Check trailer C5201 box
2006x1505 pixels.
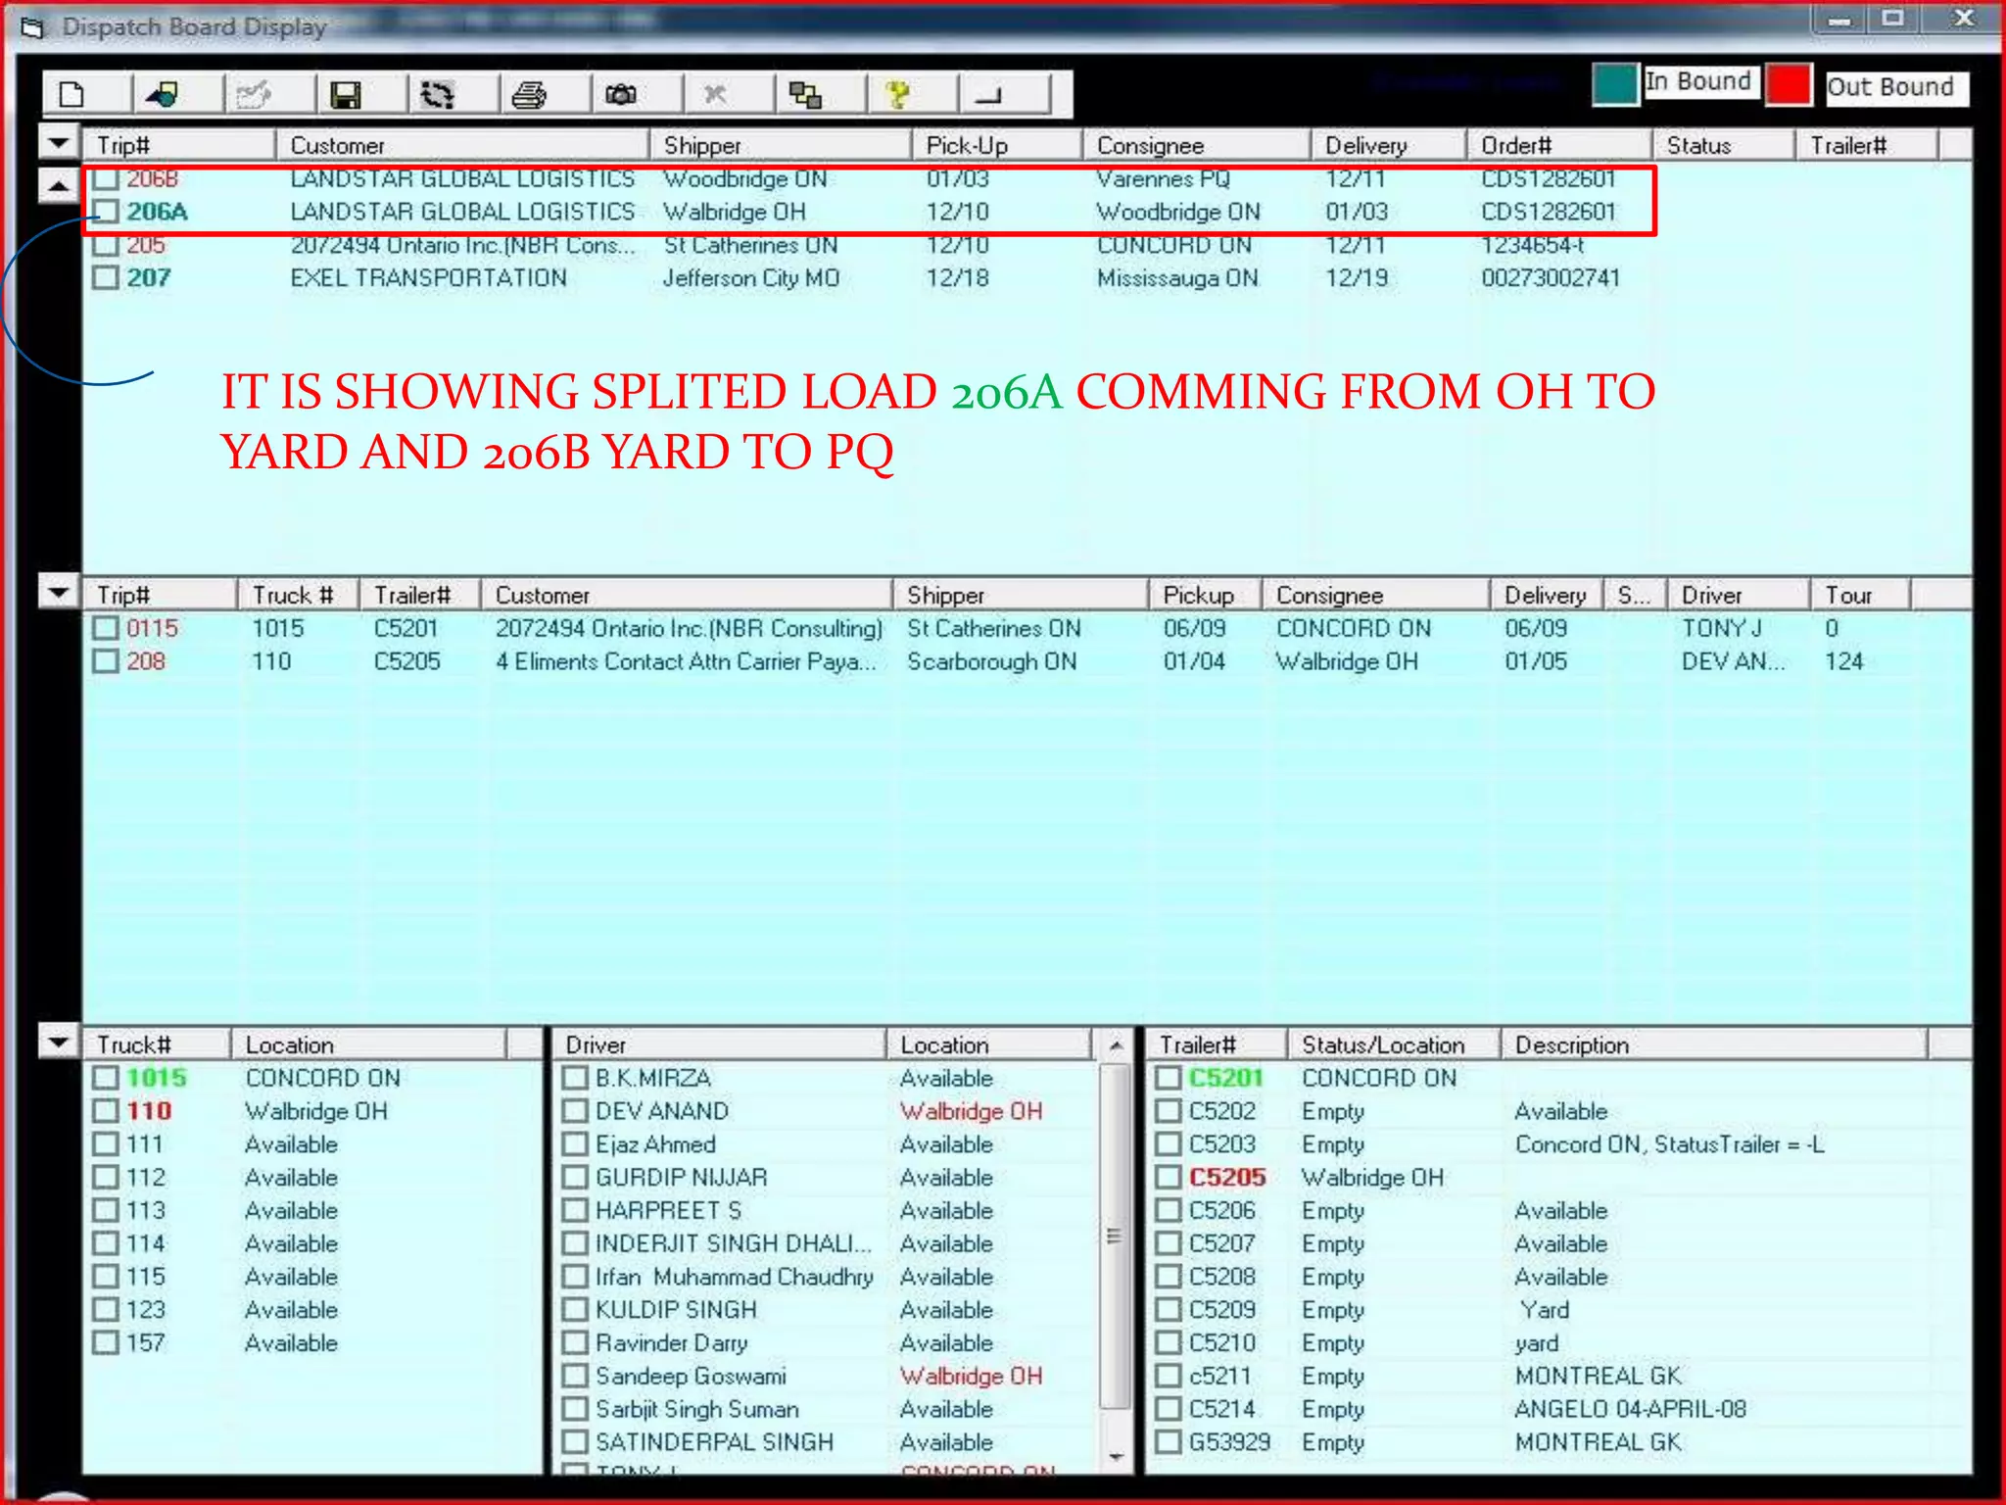pos(1168,1078)
